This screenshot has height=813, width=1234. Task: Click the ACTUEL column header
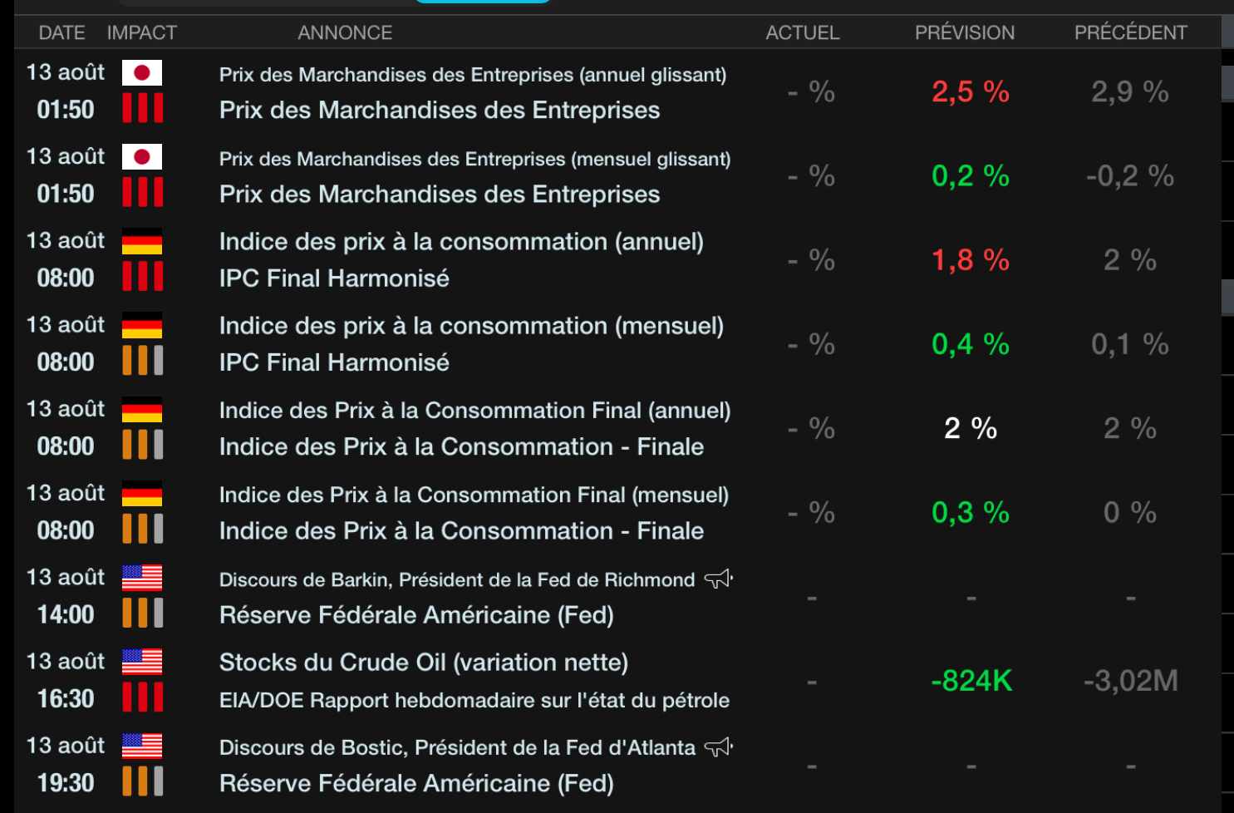(802, 32)
